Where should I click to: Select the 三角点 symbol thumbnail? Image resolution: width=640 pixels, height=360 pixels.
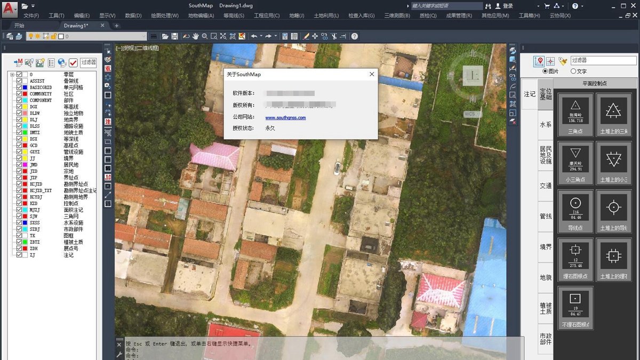coord(575,115)
